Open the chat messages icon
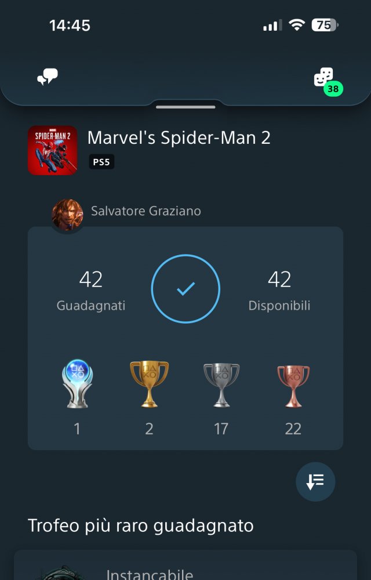 pos(48,77)
